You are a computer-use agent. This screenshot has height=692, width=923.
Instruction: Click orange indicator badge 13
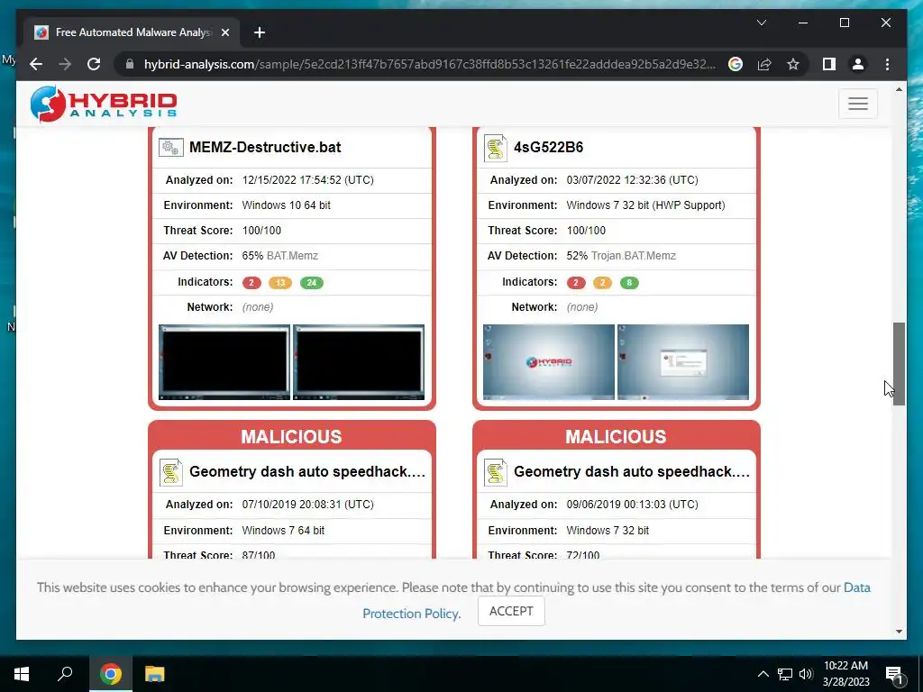tap(280, 282)
